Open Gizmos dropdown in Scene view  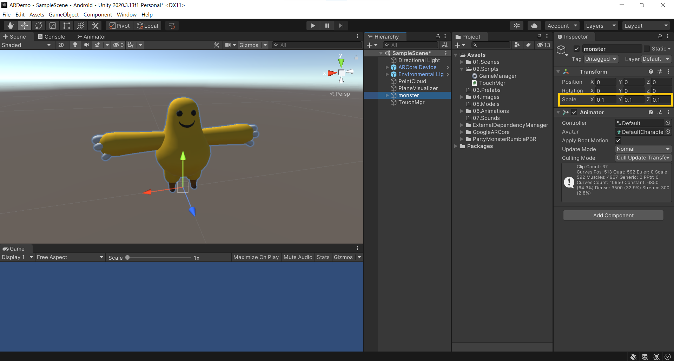pyautogui.click(x=253, y=45)
